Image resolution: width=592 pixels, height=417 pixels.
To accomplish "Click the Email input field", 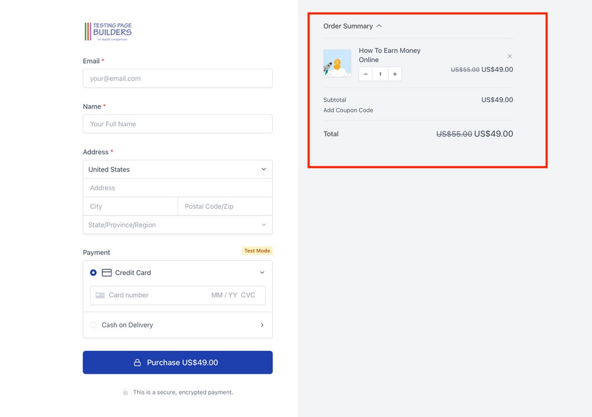I will click(x=178, y=78).
